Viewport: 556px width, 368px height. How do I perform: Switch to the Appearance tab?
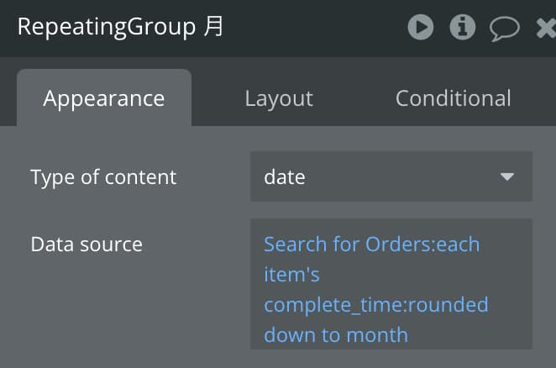(x=104, y=97)
